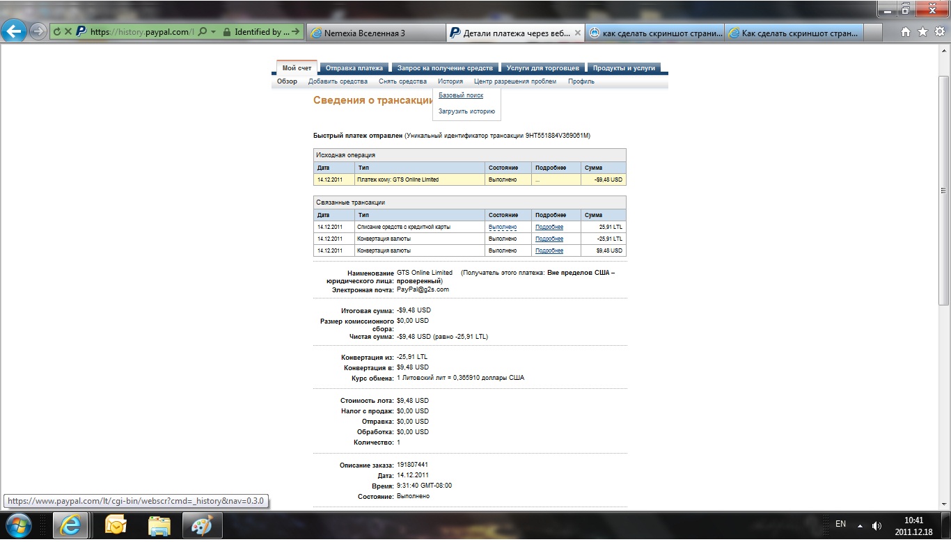The width and height of the screenshot is (951, 542).
Task: Click the volume speaker tray icon
Action: [x=877, y=525]
